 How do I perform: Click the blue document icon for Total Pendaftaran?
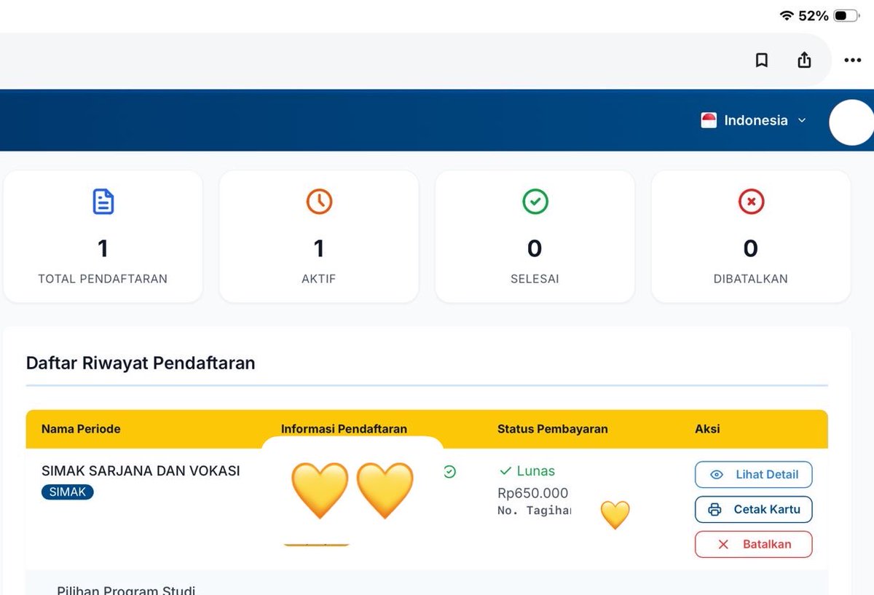[x=103, y=202]
